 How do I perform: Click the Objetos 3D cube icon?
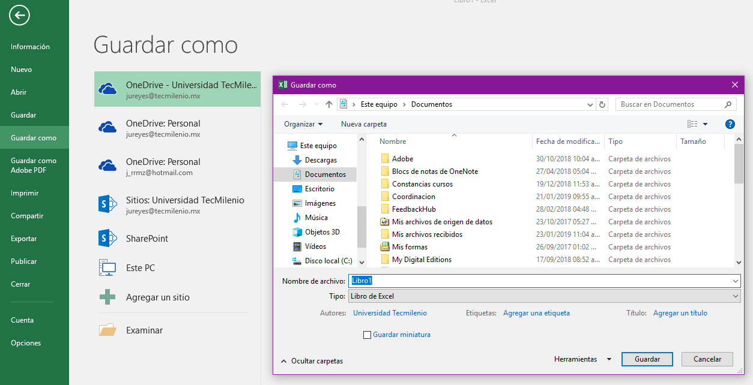297,232
